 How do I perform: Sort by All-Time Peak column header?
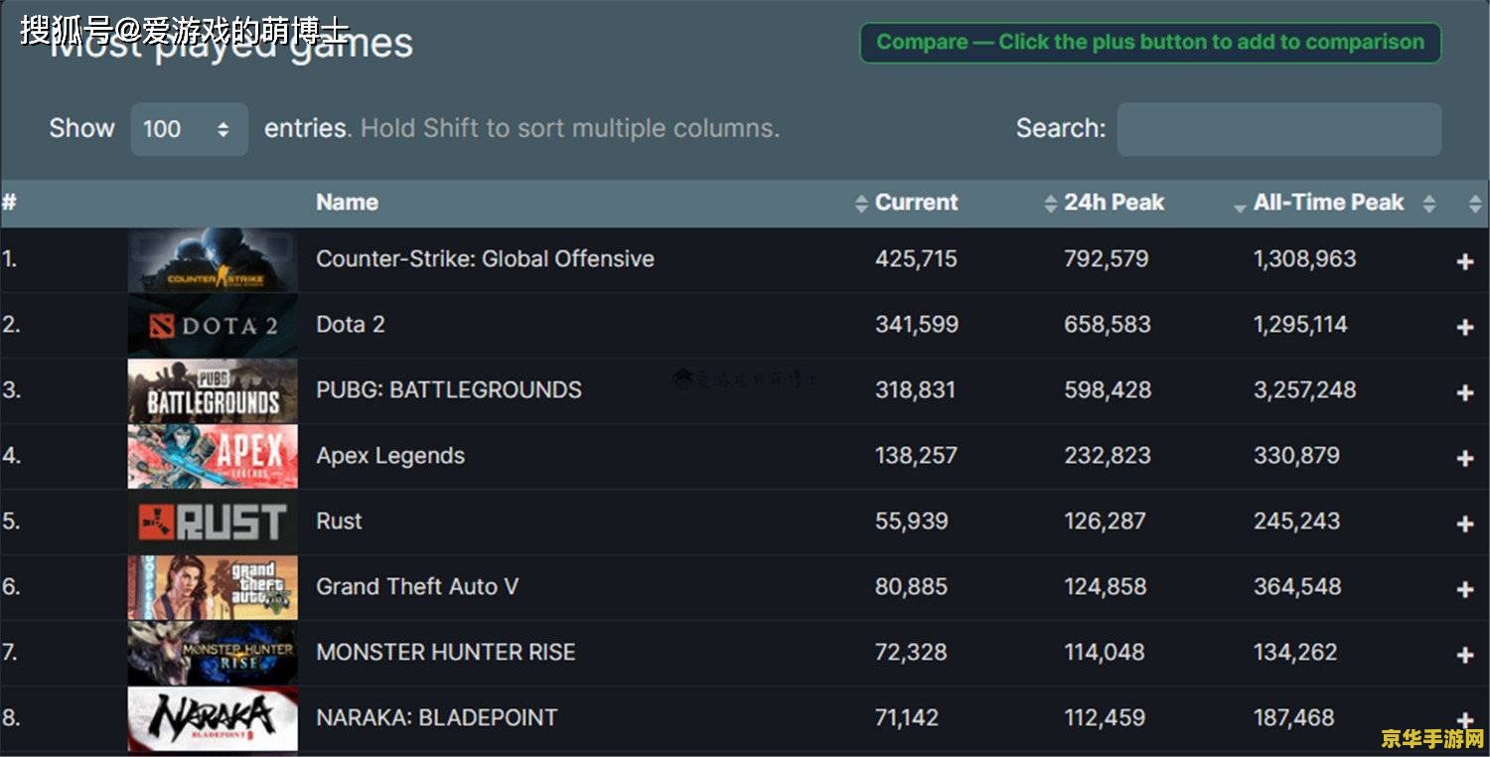point(1328,203)
